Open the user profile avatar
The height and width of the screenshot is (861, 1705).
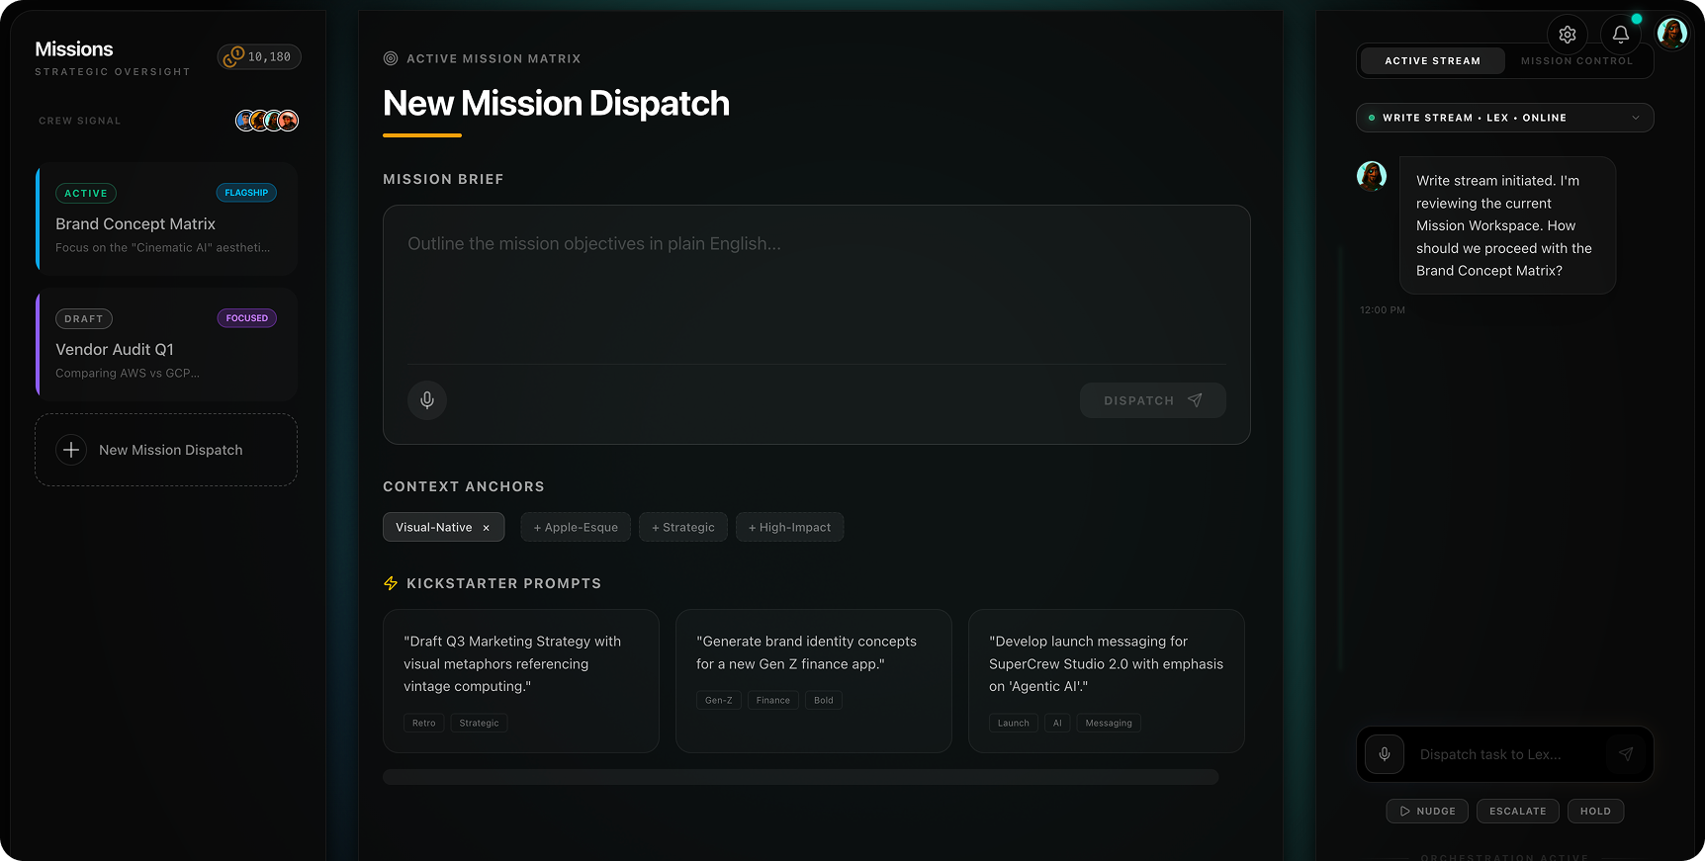pyautogui.click(x=1672, y=34)
